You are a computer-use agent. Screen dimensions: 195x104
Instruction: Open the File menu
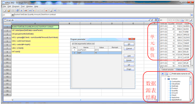(4, 6)
